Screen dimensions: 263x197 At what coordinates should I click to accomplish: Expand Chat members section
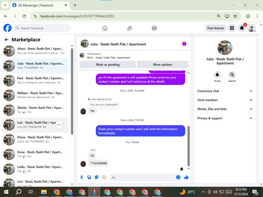[225, 100]
